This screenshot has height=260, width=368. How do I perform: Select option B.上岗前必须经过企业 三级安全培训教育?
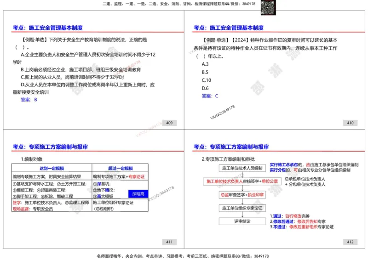tap(81, 70)
